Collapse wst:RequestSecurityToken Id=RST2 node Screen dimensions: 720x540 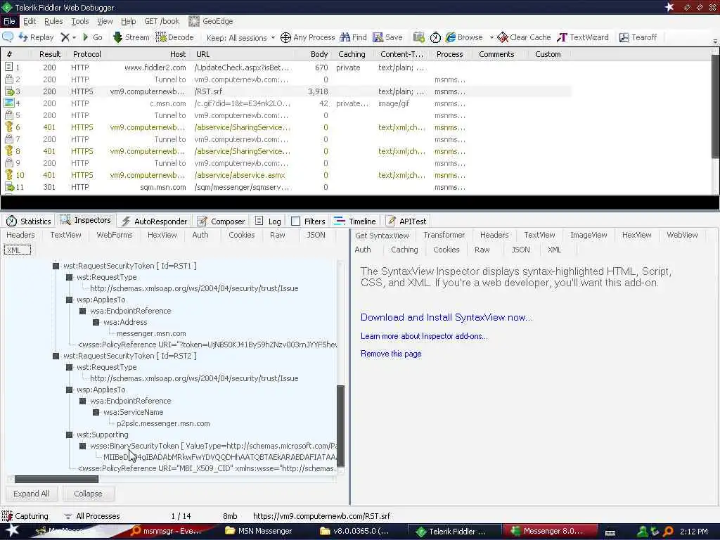tap(56, 356)
